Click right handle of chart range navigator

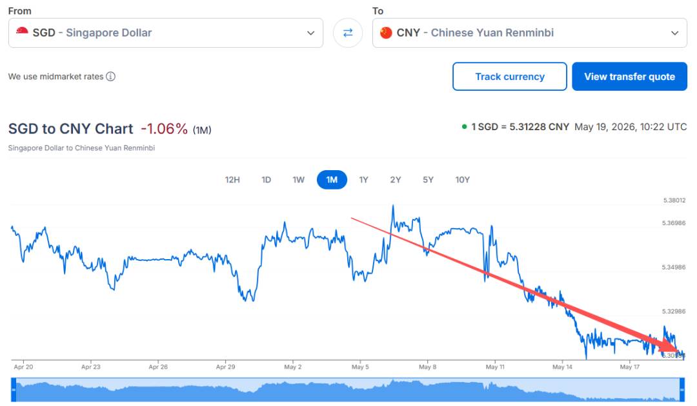coord(682,390)
